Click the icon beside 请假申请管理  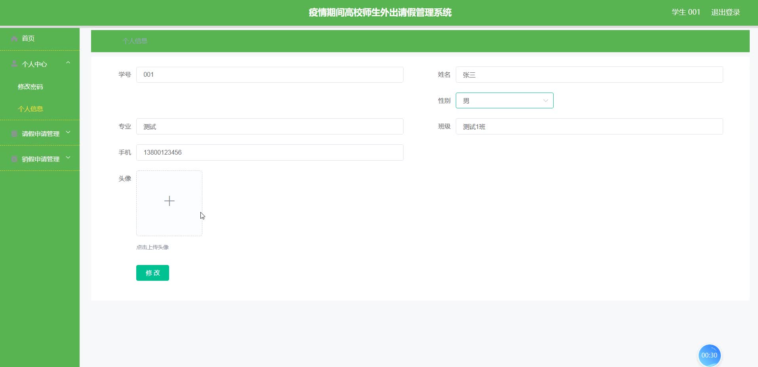15,134
